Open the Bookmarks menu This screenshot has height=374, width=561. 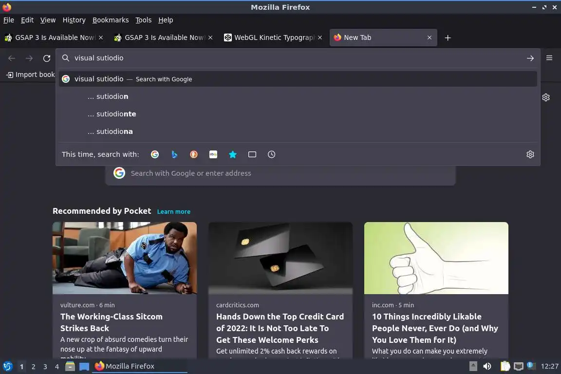coord(111,20)
